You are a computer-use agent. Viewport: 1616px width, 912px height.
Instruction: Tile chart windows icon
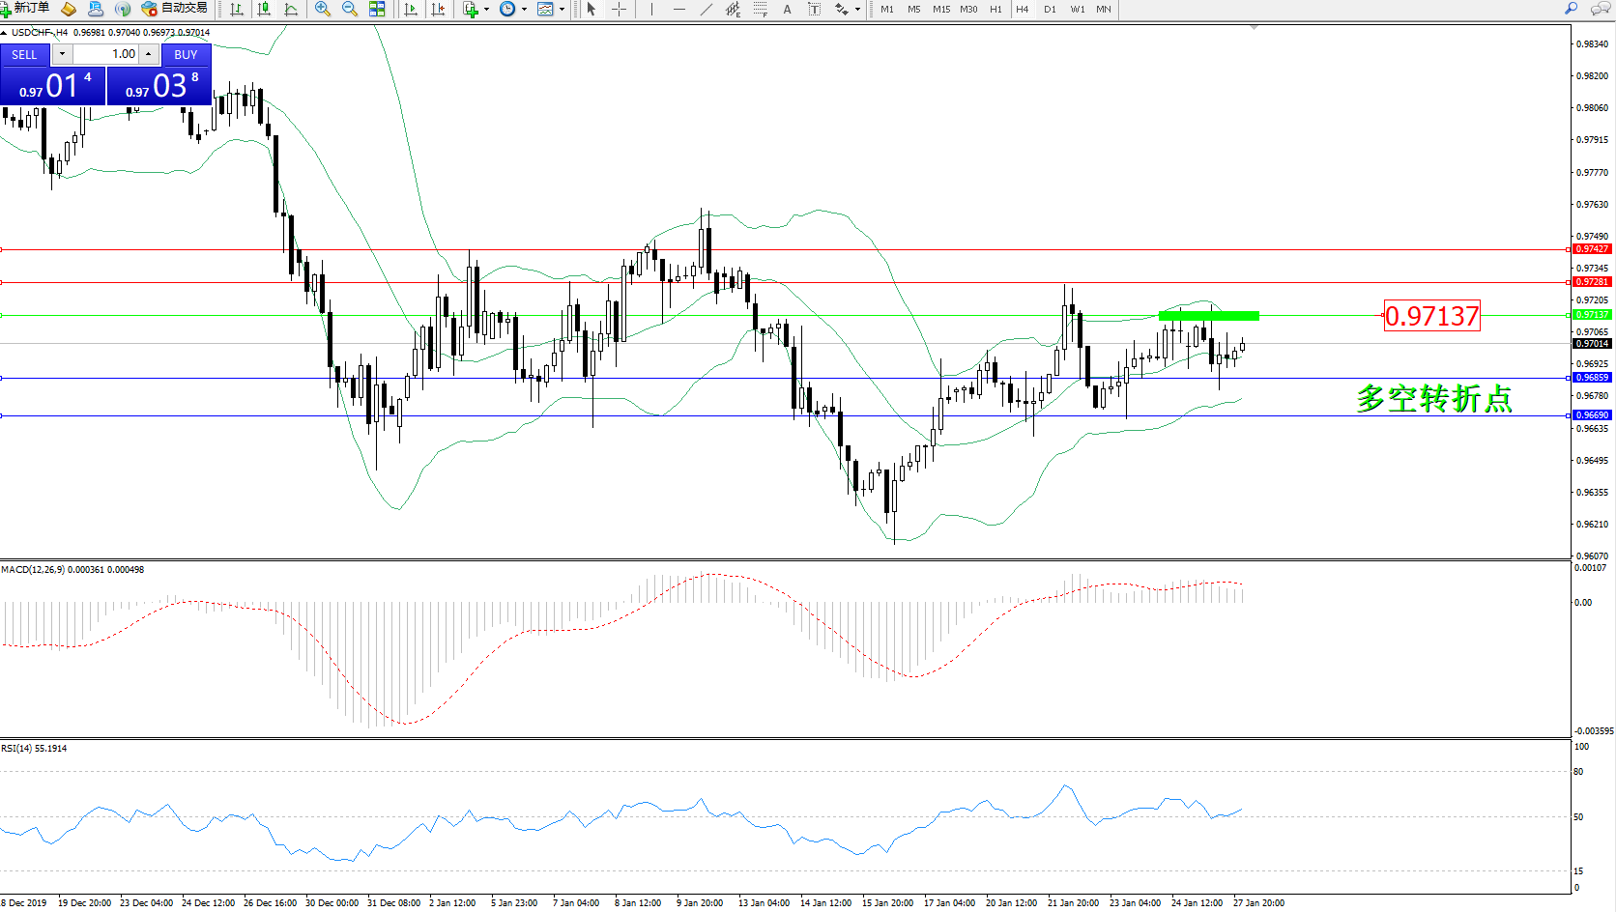(x=377, y=9)
